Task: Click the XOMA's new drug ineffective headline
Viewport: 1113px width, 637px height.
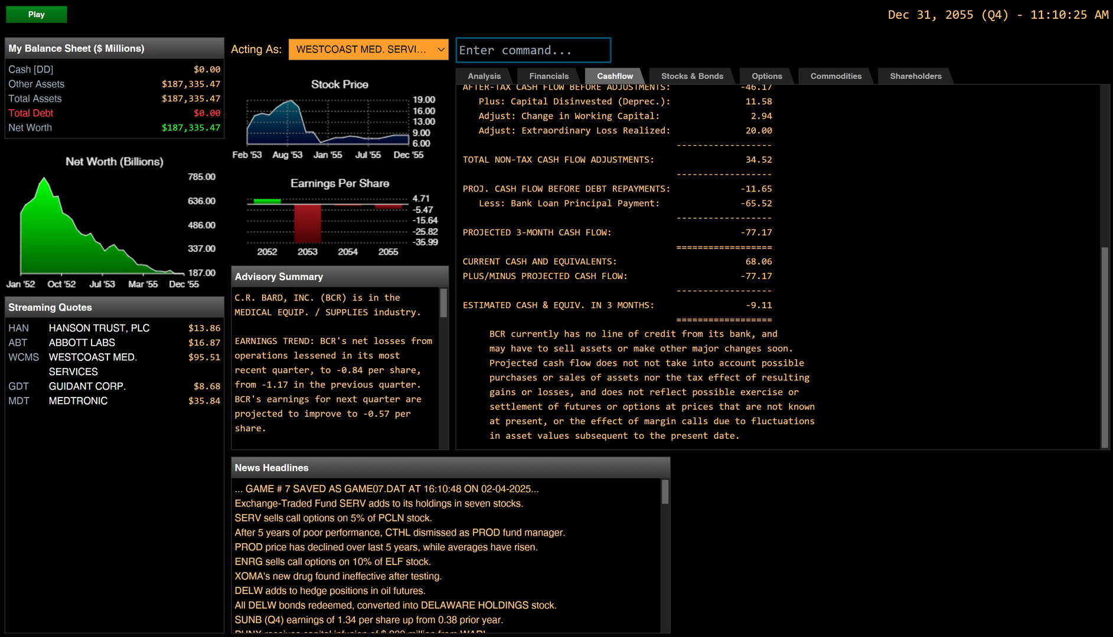Action: pos(338,576)
